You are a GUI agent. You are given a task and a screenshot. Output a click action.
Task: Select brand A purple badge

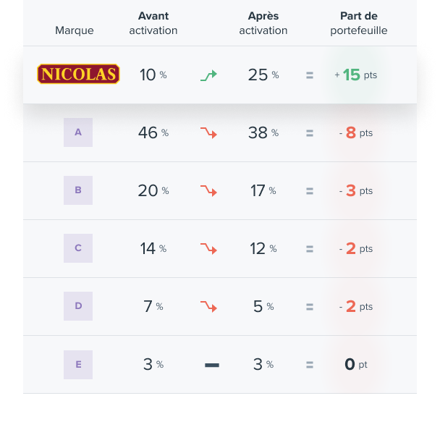(x=78, y=132)
